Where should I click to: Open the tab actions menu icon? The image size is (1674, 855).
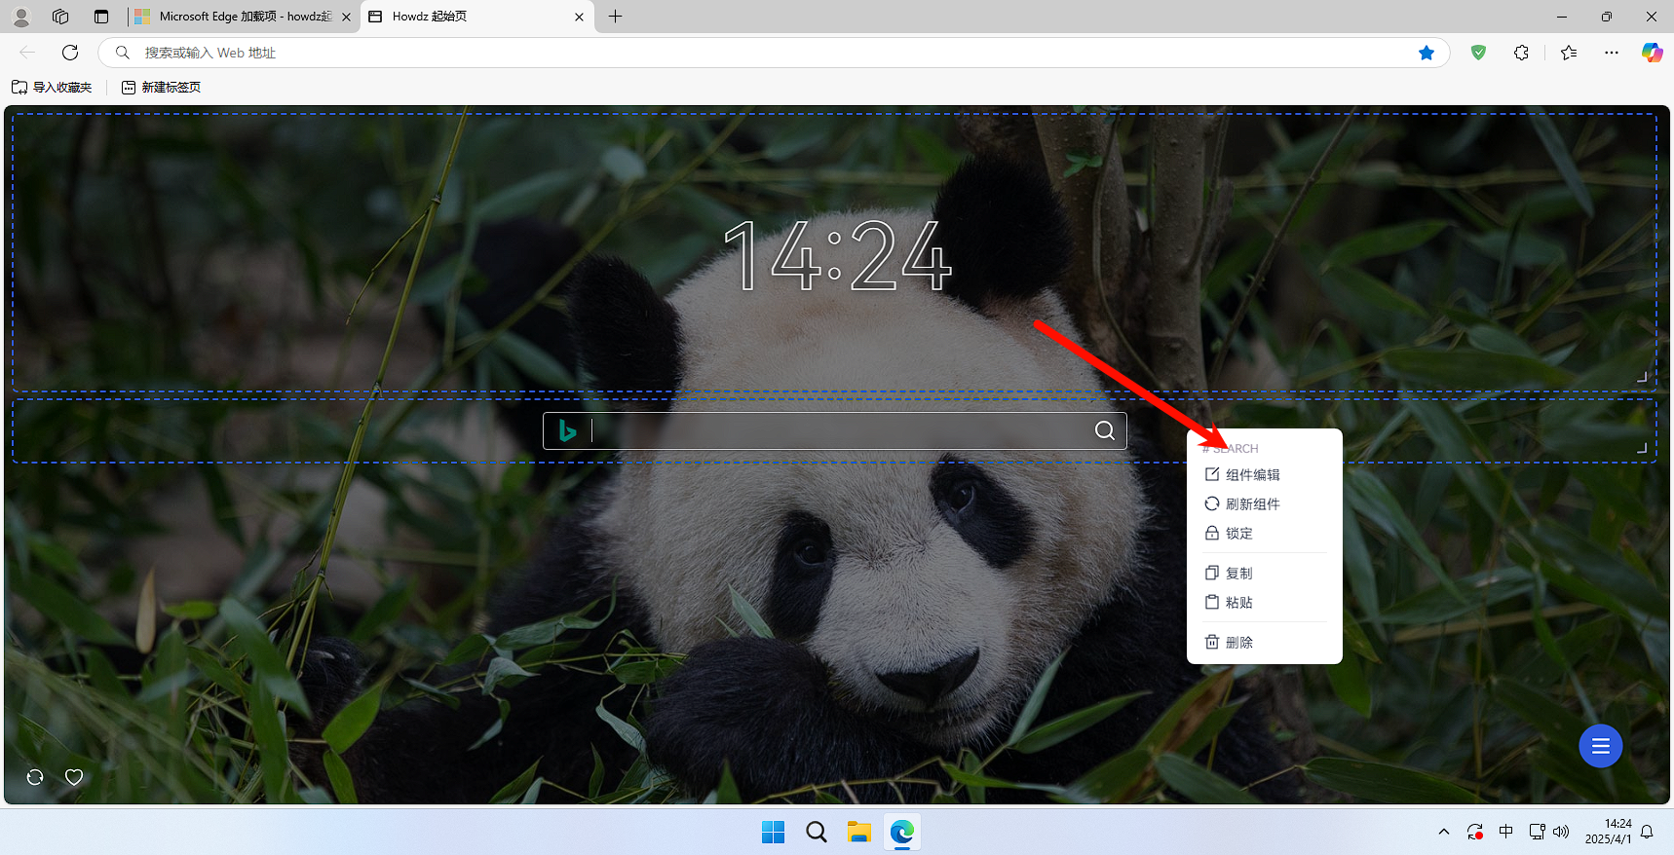tap(101, 17)
